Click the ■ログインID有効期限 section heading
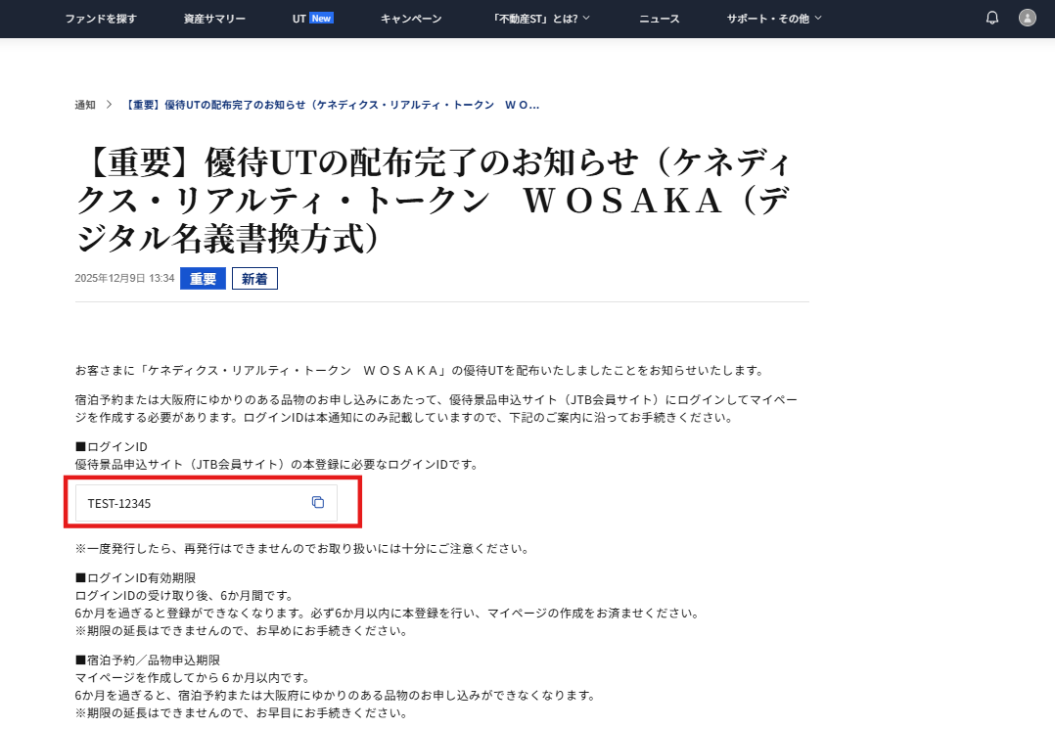Screen dimensions: 1055x729 coord(135,577)
